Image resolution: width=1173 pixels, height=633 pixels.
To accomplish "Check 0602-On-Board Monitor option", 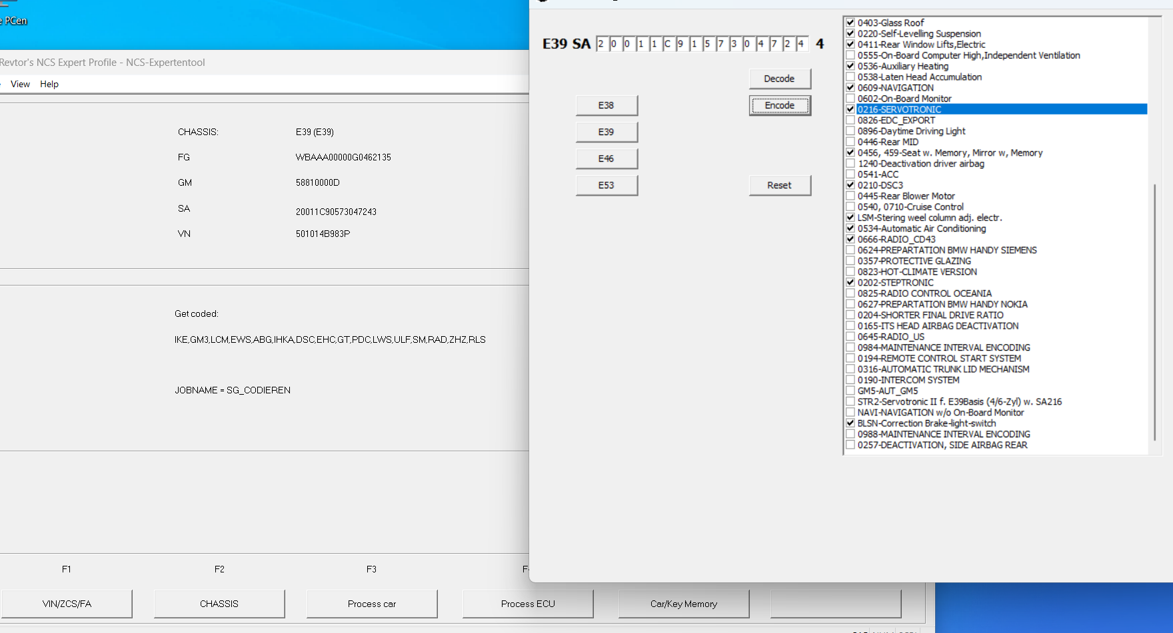I will (850, 99).
